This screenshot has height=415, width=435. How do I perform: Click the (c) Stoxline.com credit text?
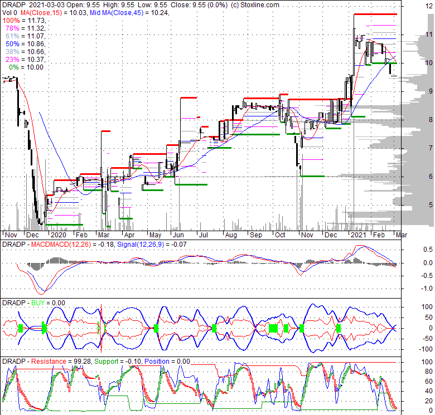coord(255,4)
